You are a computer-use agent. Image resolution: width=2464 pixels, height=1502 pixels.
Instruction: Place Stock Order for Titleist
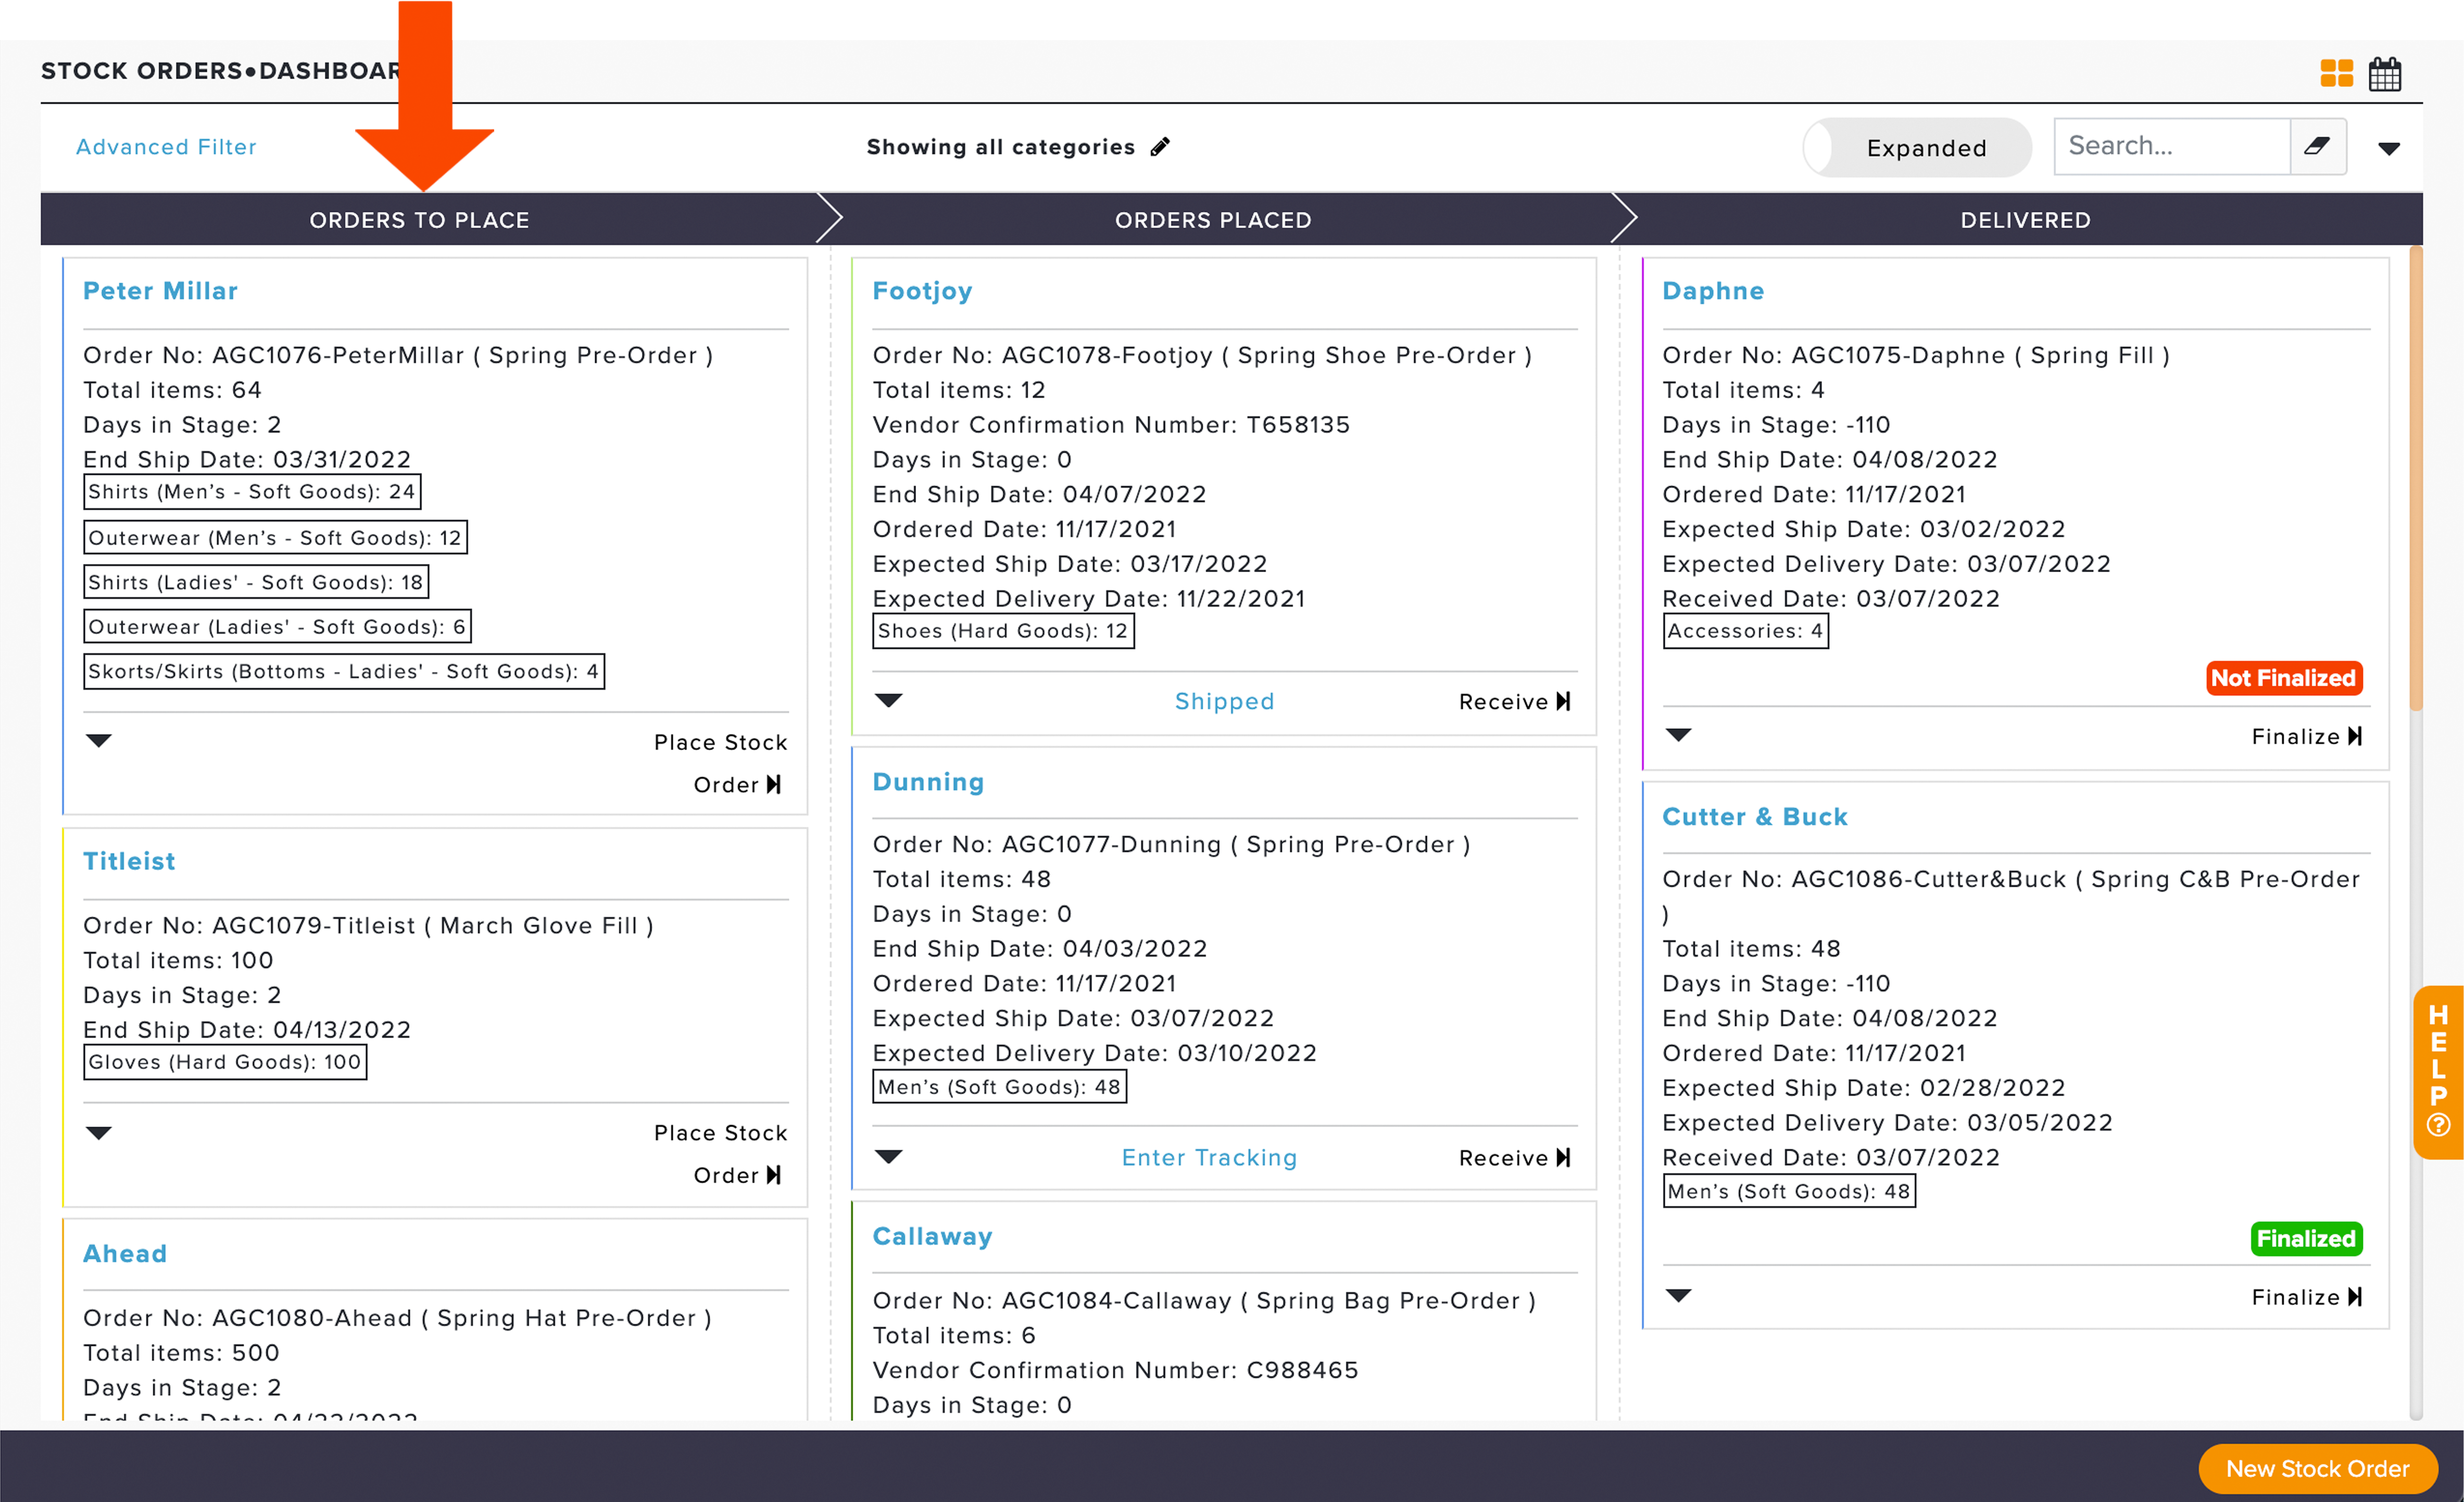pyautogui.click(x=721, y=1154)
